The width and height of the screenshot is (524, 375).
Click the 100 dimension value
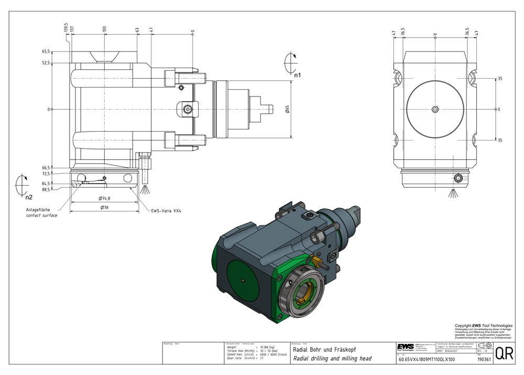[x=104, y=29]
